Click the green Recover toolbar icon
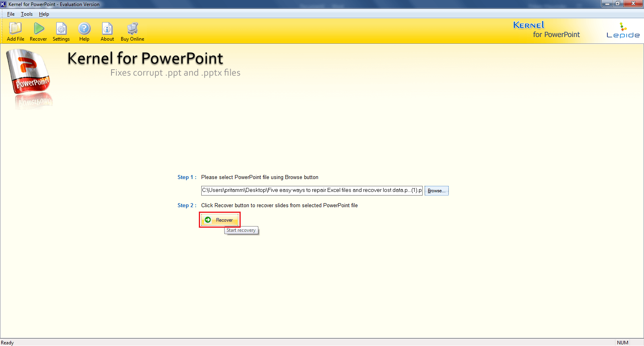Image resolution: width=644 pixels, height=346 pixels. tap(39, 32)
